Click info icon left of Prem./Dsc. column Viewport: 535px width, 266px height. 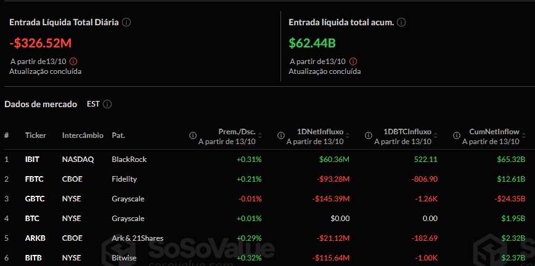pos(193,135)
